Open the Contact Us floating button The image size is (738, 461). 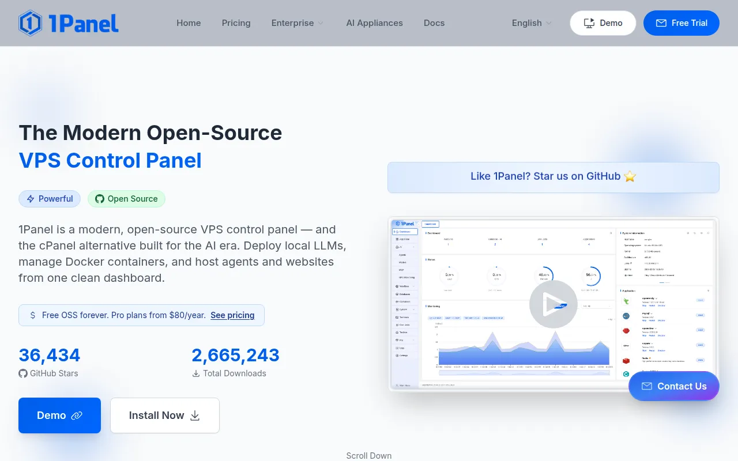pyautogui.click(x=674, y=386)
